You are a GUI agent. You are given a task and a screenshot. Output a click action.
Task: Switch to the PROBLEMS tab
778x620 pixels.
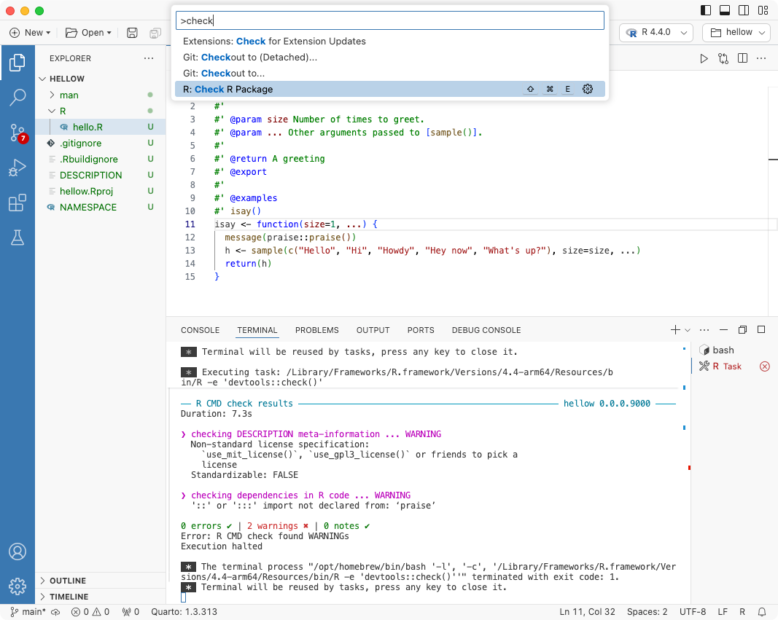(317, 330)
